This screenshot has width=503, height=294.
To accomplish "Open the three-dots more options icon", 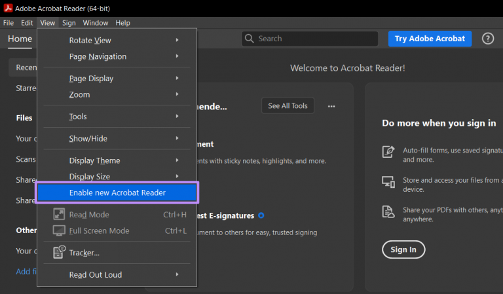I will (331, 106).
